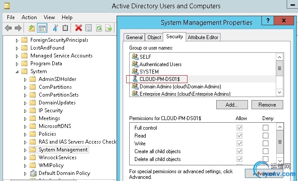This screenshot has width=298, height=181.
Task: Collapse the System tree node
Action: pyautogui.click(x=17, y=71)
